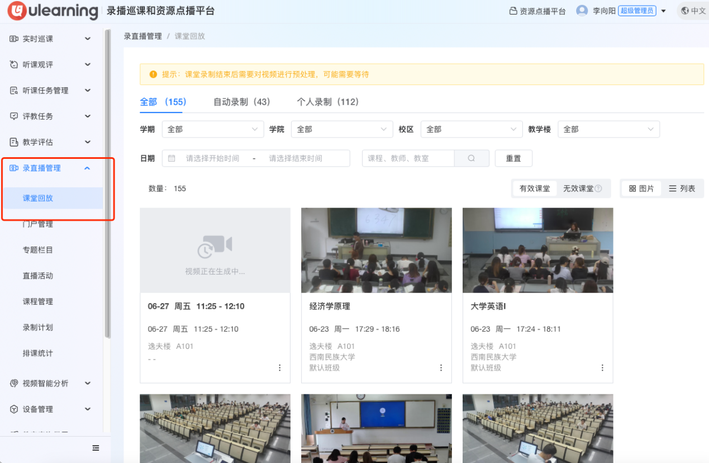Open 录制计划 in the sidebar
Image resolution: width=709 pixels, height=463 pixels.
38,327
